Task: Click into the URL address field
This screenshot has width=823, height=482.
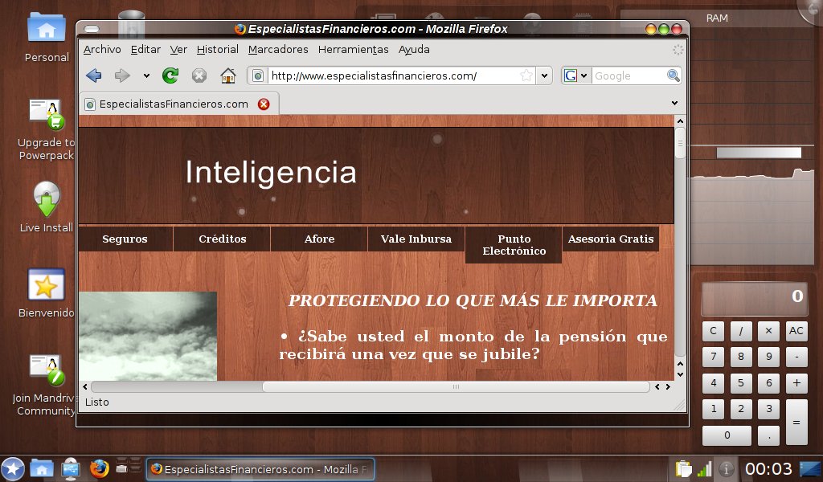Action: coord(394,76)
